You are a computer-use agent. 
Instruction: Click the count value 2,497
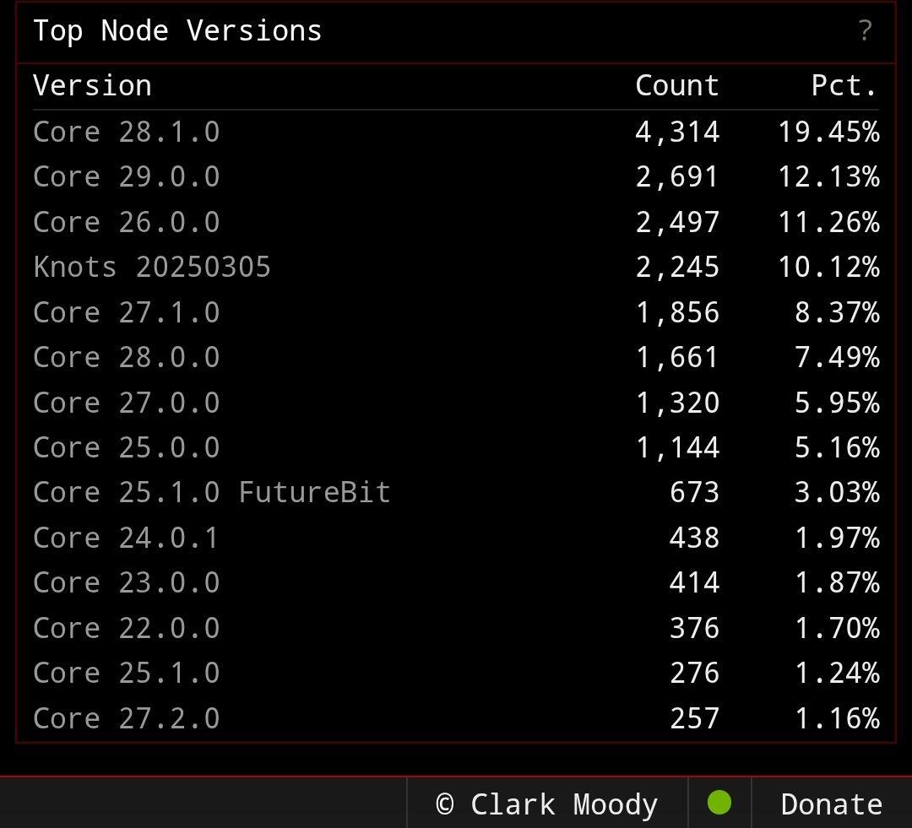pos(677,223)
